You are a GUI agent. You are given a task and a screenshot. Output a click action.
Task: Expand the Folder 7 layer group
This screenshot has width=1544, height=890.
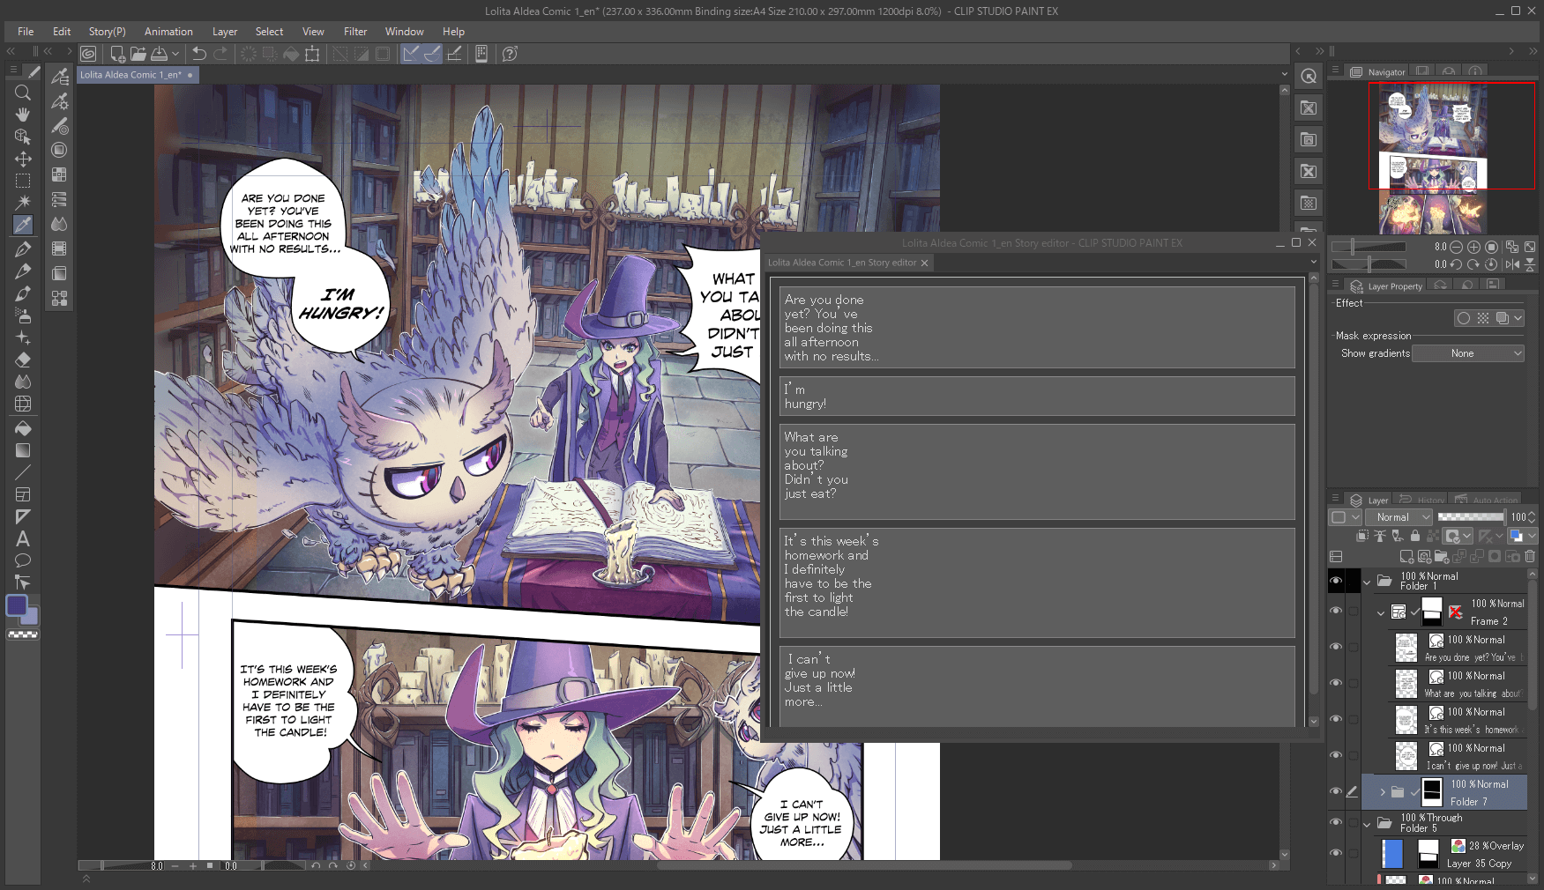click(1382, 792)
